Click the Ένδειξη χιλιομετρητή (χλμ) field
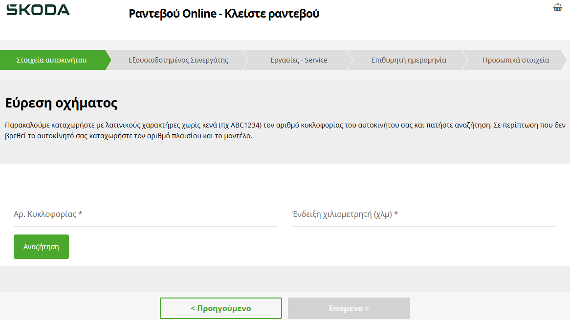Image resolution: width=570 pixels, height=320 pixels. coord(424,214)
